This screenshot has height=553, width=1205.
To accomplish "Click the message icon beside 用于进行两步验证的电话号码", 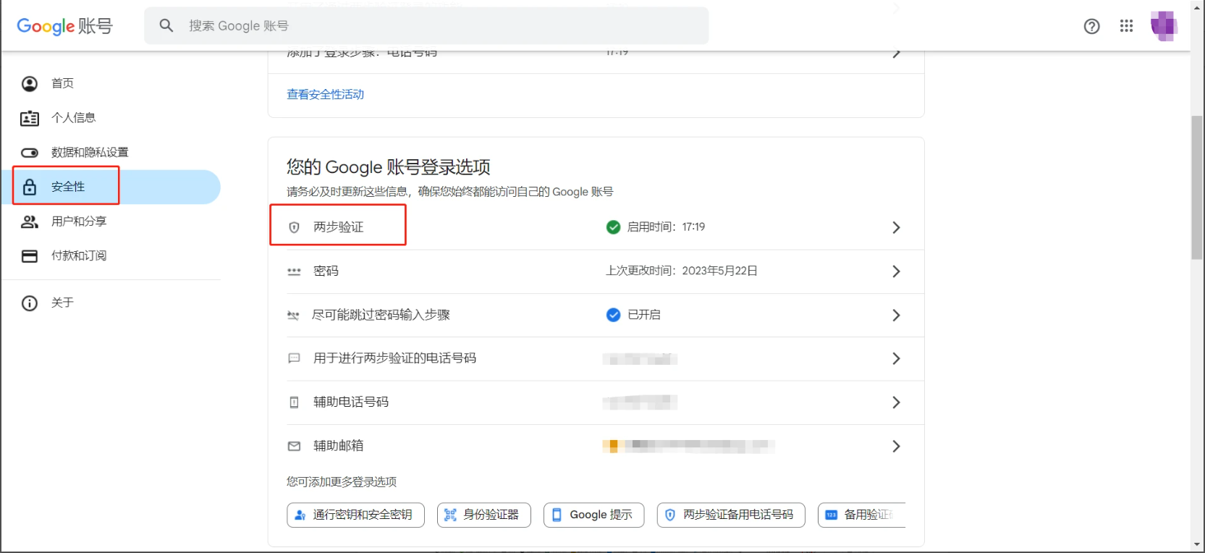I will click(294, 358).
